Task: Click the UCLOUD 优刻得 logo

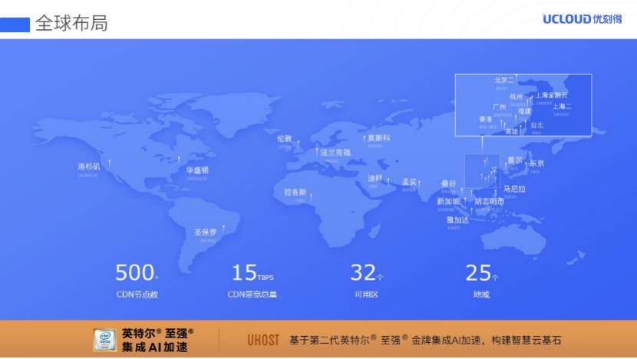Action: 583,19
